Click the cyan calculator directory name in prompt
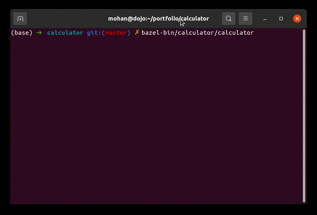Screen dimensions: 317x215 65,33
